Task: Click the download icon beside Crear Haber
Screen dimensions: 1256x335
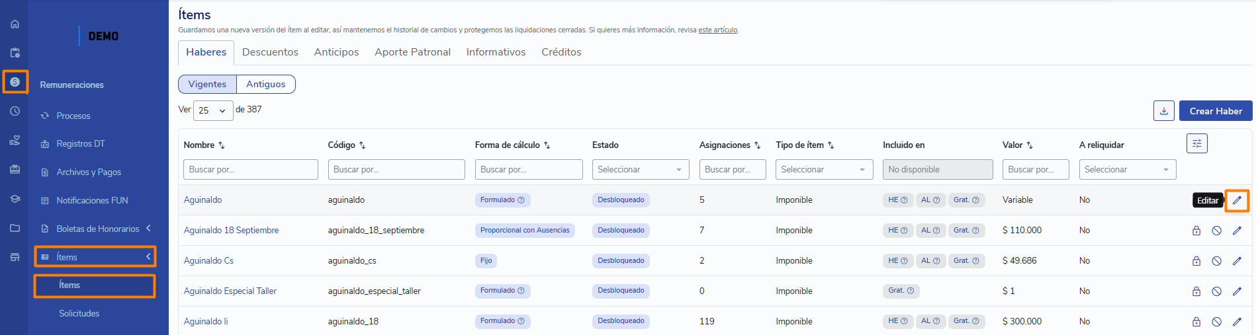Action: tap(1163, 111)
